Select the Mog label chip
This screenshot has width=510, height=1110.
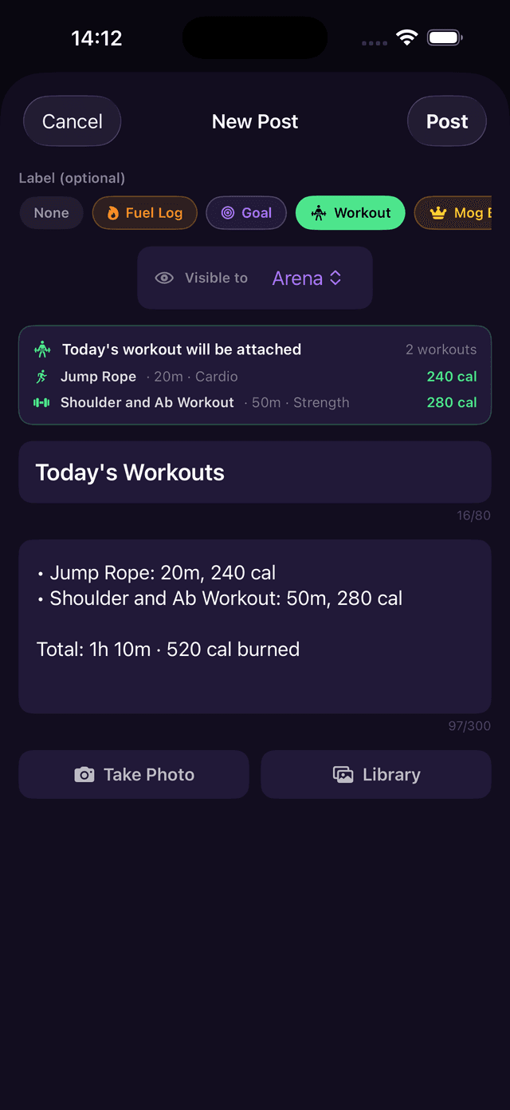pos(462,213)
